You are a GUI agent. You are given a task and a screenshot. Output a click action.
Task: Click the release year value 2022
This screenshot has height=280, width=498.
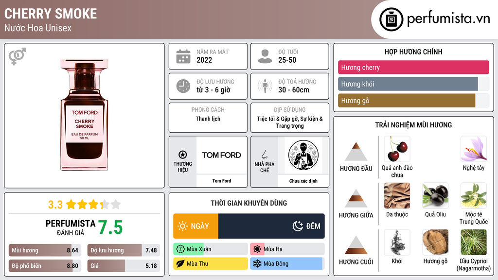tap(204, 60)
